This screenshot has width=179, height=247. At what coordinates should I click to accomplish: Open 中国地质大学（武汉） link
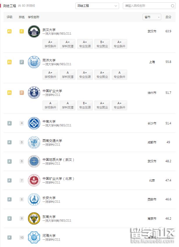pos(59,160)
